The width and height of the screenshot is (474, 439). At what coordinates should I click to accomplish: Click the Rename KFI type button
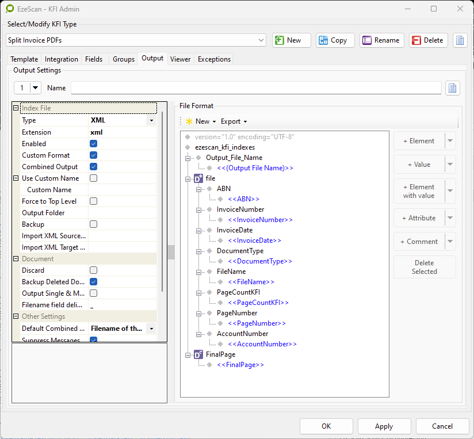[381, 40]
